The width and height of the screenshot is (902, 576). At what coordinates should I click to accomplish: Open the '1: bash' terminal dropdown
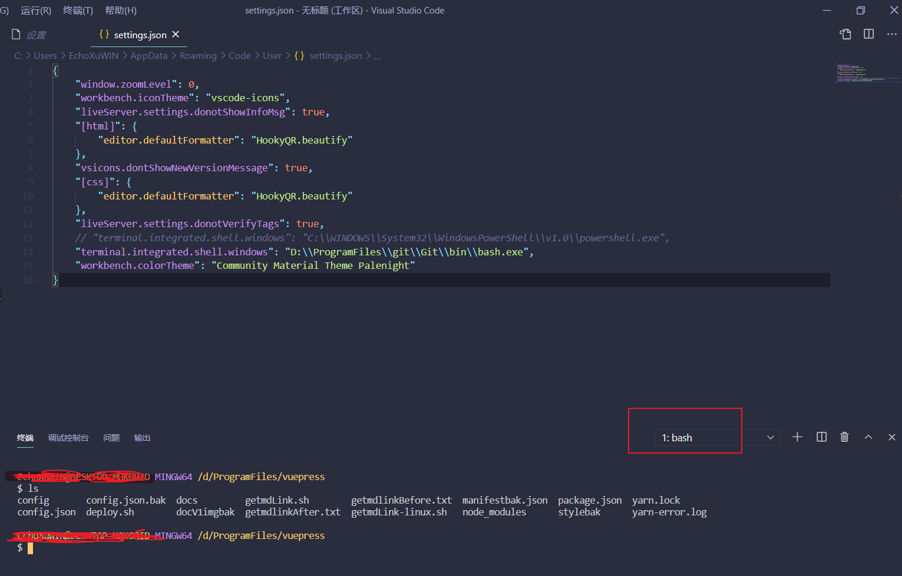click(x=718, y=438)
